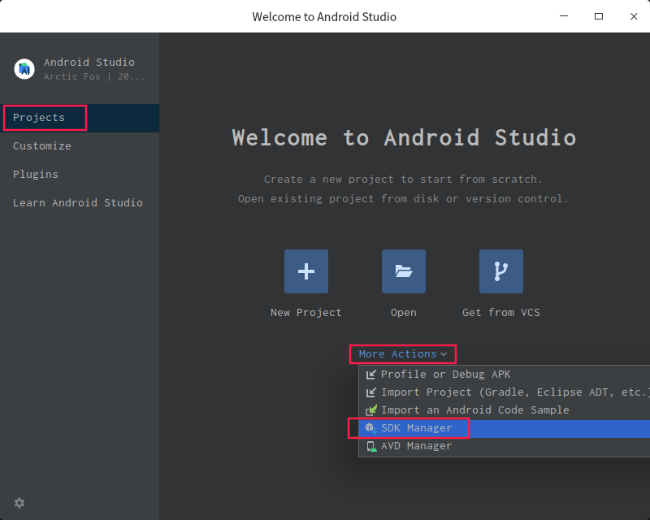Select the Projects tab in sidebar
Image resolution: width=650 pixels, height=520 pixels.
pyautogui.click(x=39, y=118)
